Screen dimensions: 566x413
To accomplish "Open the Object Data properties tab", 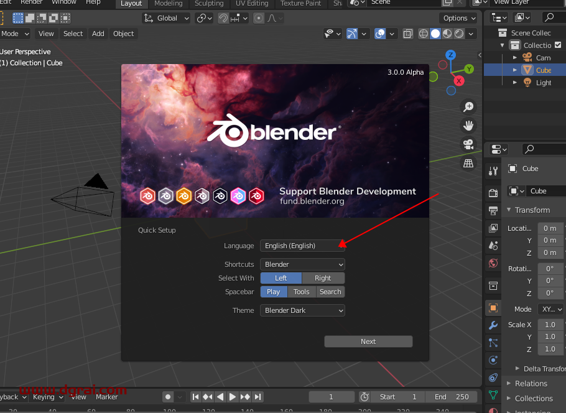I will [x=493, y=395].
